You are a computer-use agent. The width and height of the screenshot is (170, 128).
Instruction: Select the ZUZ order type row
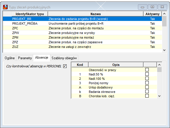click(82, 47)
